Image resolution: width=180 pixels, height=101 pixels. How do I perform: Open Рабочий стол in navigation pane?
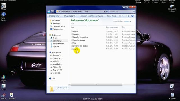click(x=58, y=29)
